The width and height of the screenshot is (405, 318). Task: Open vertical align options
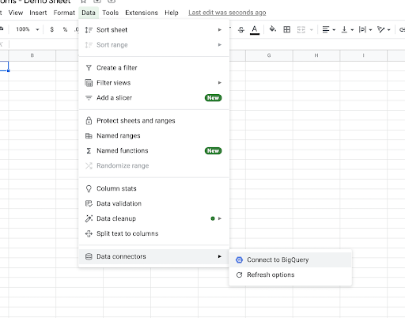click(x=344, y=29)
